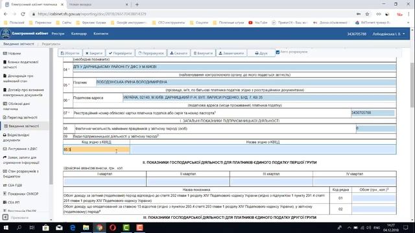The width and height of the screenshot is (415, 233).
Task: Open the YouTube bookmark
Action: pyautogui.click(x=258, y=23)
